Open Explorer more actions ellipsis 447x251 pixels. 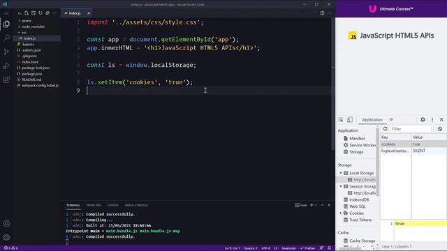pyautogui.click(x=54, y=13)
